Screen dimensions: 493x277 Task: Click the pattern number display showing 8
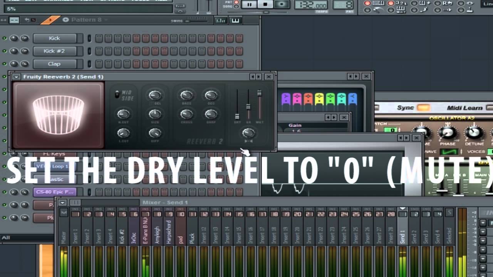click(x=344, y=5)
